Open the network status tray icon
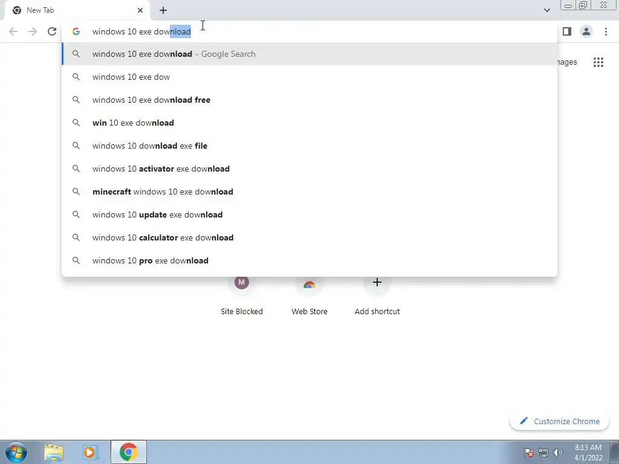 [543, 453]
